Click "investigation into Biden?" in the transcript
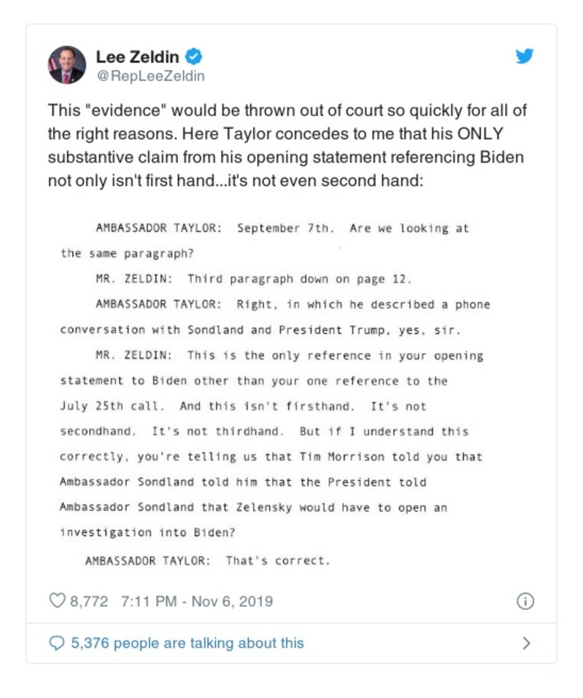This screenshot has width=583, height=698. pos(148,532)
